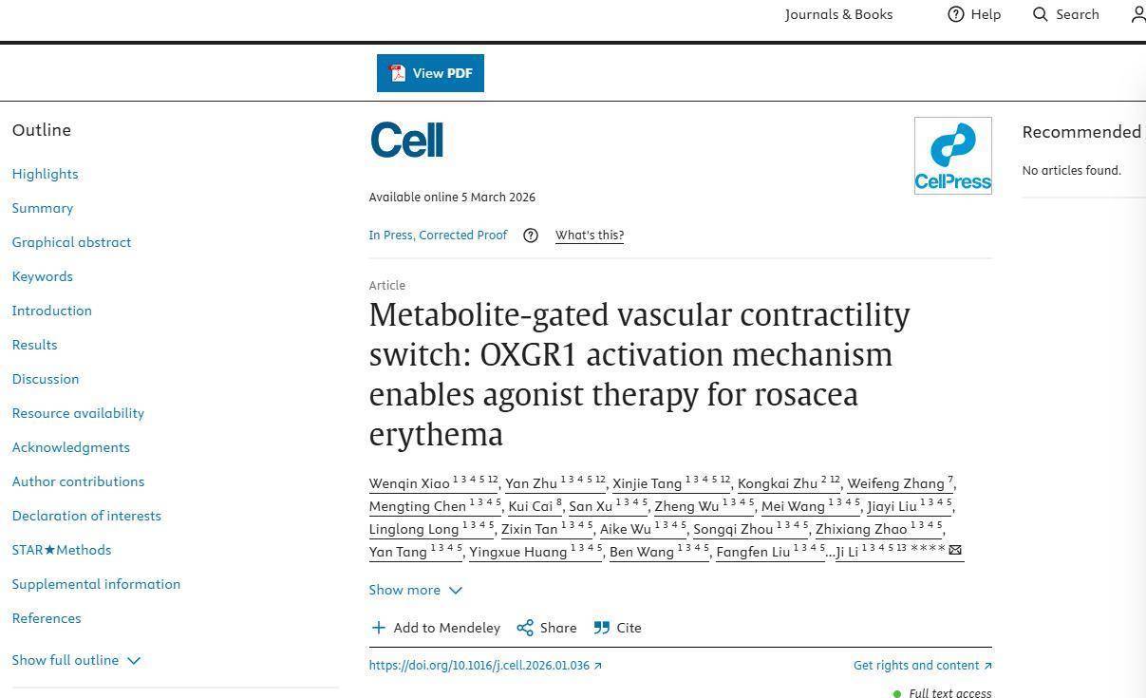The height and width of the screenshot is (698, 1146).
Task: Open author Wenqin Xiao's details
Action: (409, 483)
